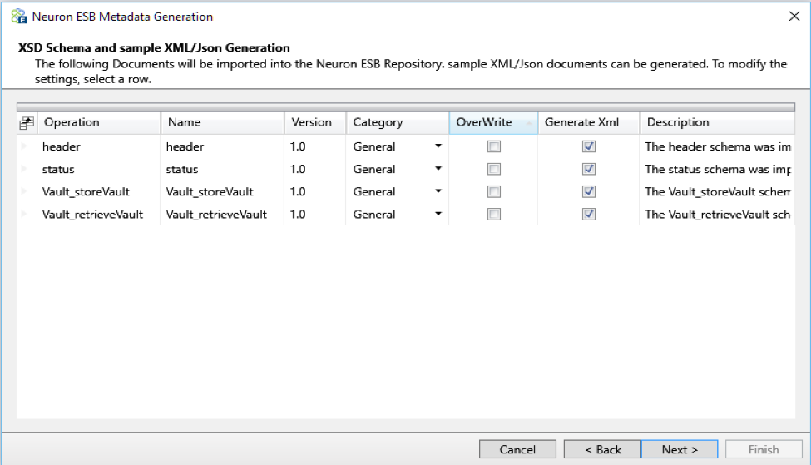Disable Generate Xml for Vault_storeVault
This screenshot has height=465, width=811.
(x=589, y=192)
